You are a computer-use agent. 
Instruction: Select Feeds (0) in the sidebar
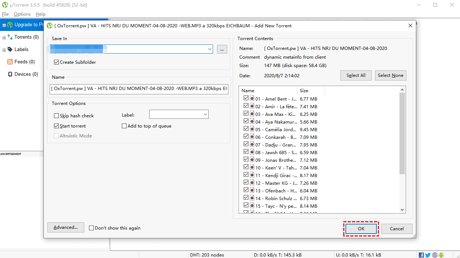pyautogui.click(x=24, y=62)
